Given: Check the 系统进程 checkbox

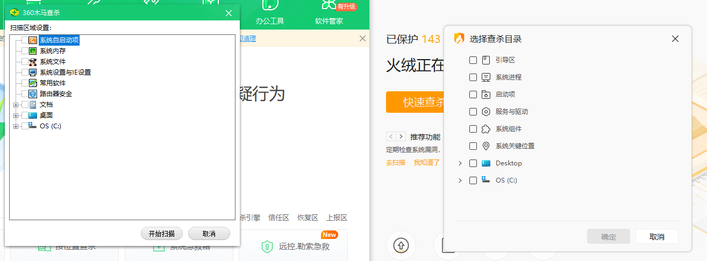Looking at the screenshot, I should coord(473,77).
